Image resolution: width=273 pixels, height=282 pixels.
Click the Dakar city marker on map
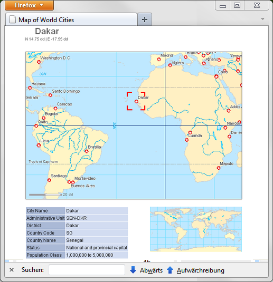click(136, 101)
